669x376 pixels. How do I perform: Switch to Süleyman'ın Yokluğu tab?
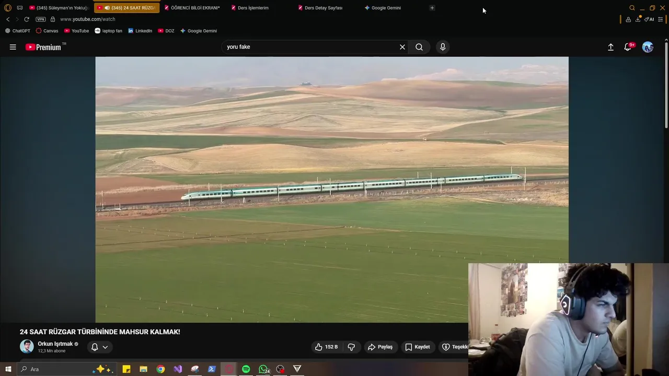click(59, 8)
